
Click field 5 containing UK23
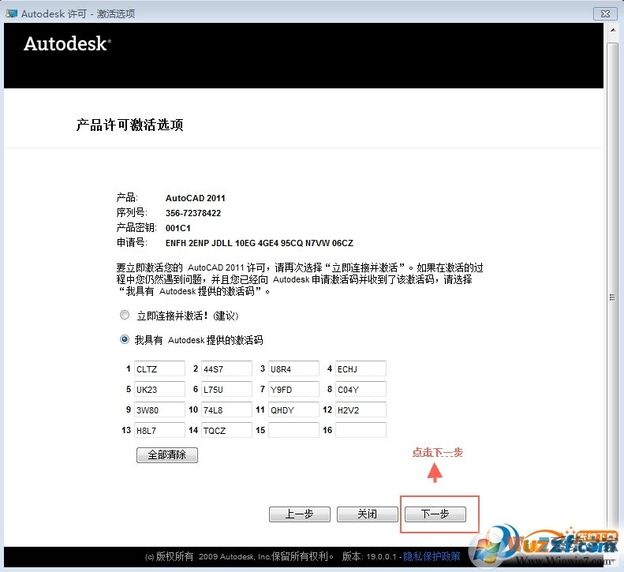click(159, 389)
